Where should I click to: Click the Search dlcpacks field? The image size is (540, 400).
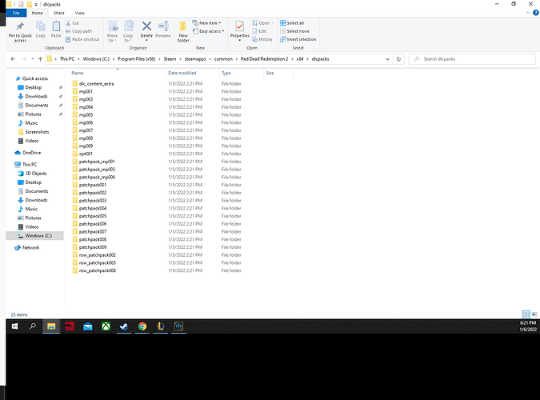[472, 59]
